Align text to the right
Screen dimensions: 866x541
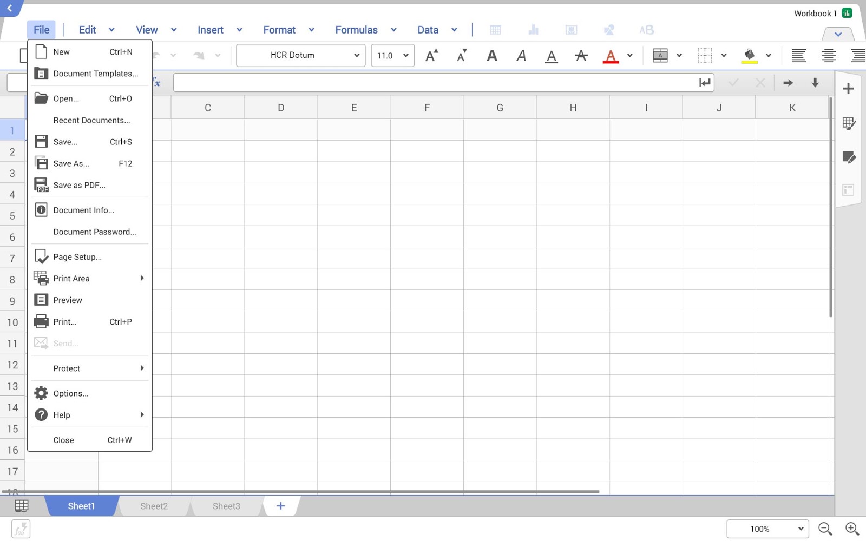point(858,55)
